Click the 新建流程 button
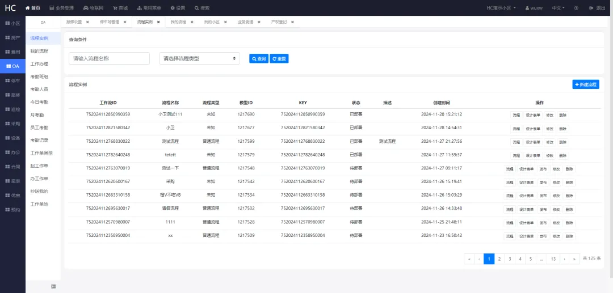The width and height of the screenshot is (613, 293). (x=585, y=84)
